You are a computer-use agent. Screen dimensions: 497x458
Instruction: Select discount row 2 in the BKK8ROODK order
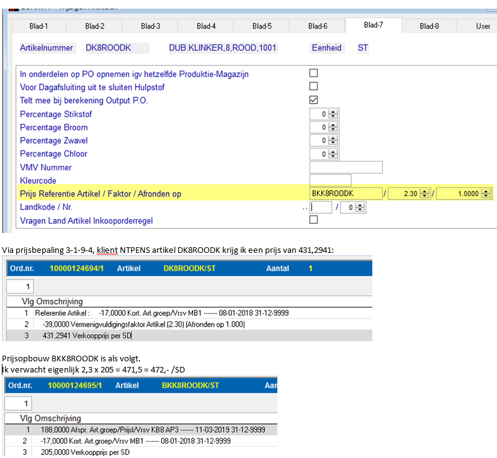coord(141,441)
